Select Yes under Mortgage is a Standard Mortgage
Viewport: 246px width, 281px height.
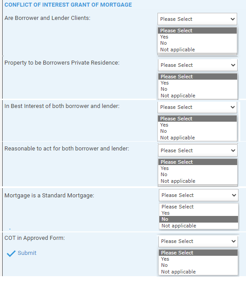point(199,213)
